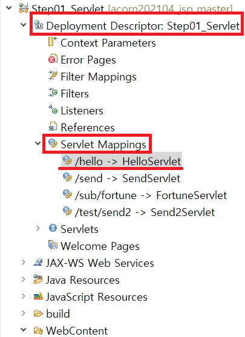Select the 'Listeners' row
The width and height of the screenshot is (245, 337).
point(82,111)
